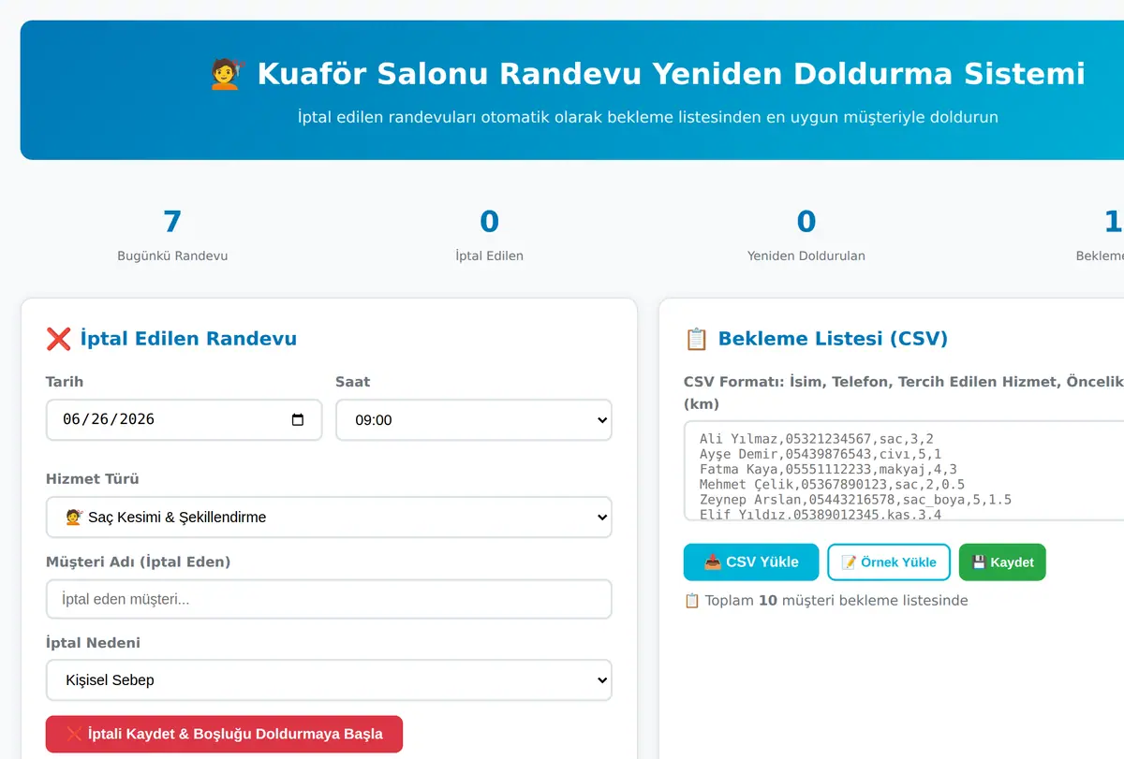Viewport: 1124px width, 759px height.
Task: Click inside the waiting list CSV textarea
Action: pos(904,471)
